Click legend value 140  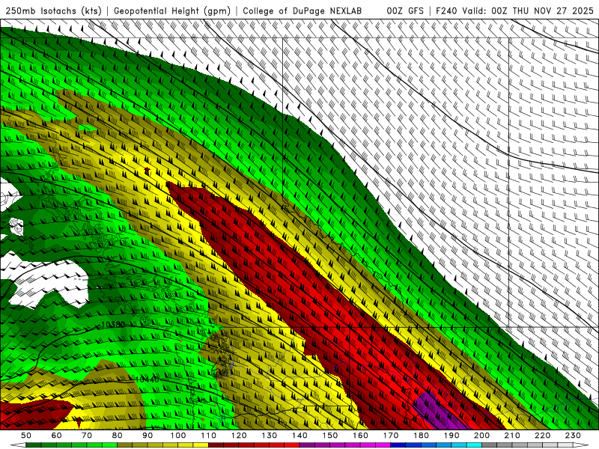pos(299,436)
